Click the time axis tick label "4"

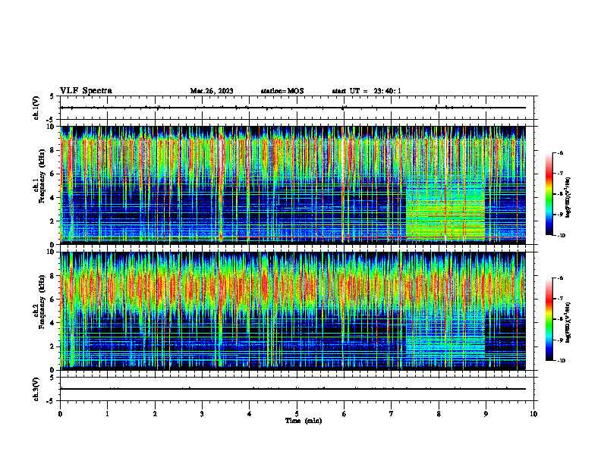pos(249,414)
